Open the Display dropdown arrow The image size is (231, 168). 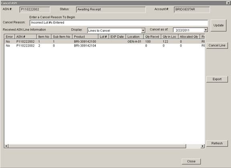(143, 31)
